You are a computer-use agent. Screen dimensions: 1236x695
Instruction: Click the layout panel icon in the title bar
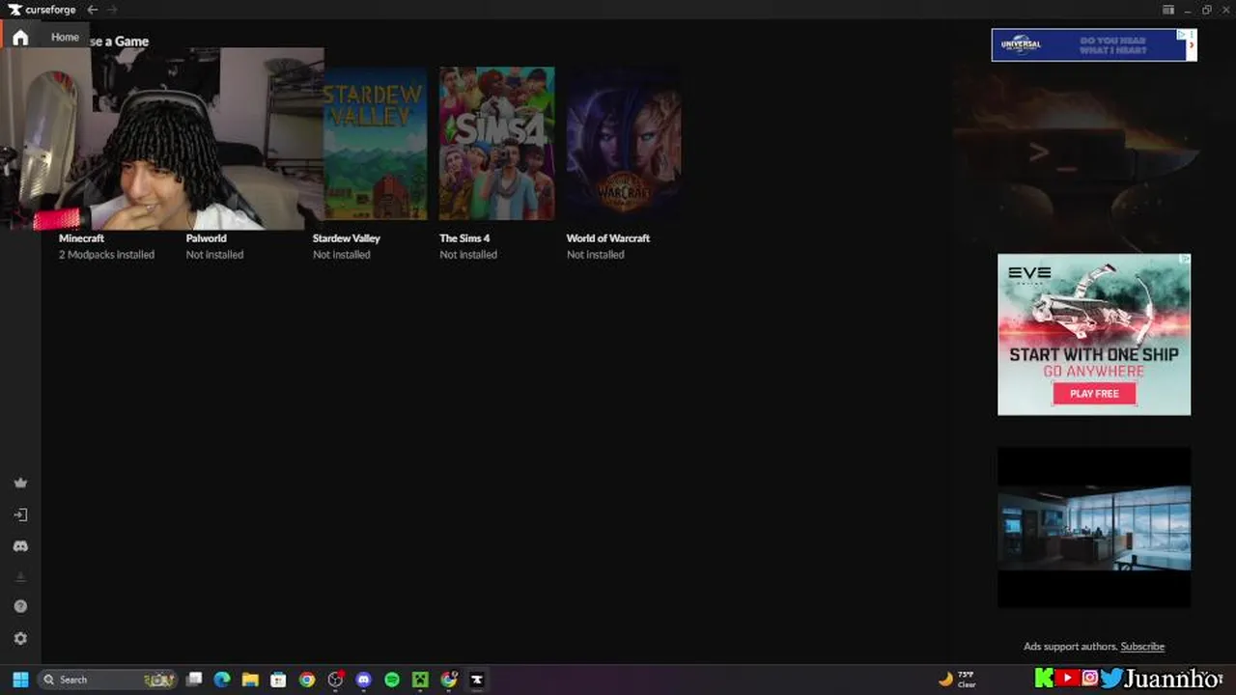[x=1168, y=10]
